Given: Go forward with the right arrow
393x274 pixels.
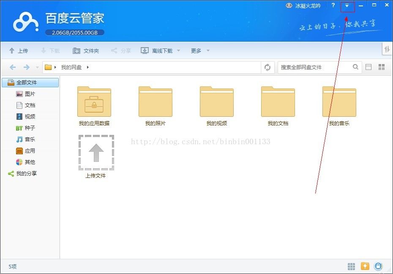Looking at the screenshot, I should pyautogui.click(x=26, y=67).
